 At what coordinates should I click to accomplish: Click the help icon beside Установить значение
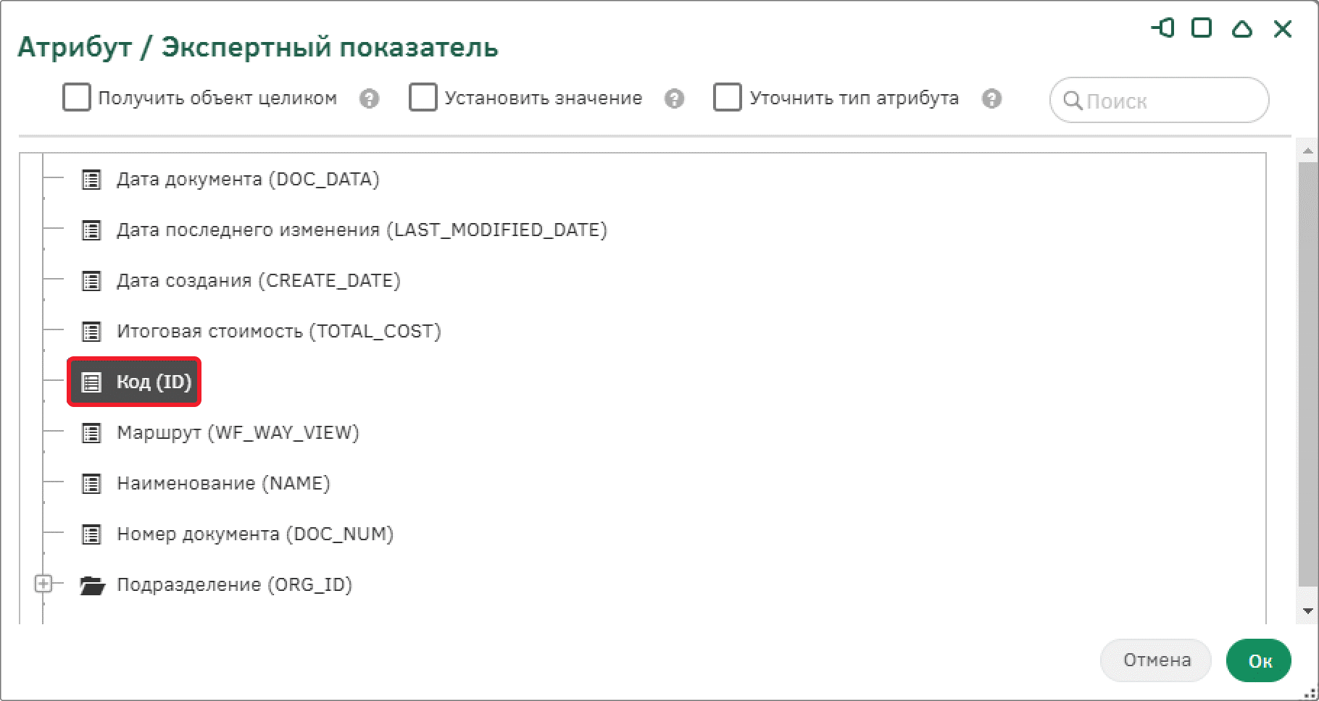click(675, 98)
